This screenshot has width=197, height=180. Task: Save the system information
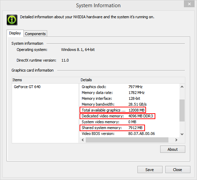tap(150, 170)
